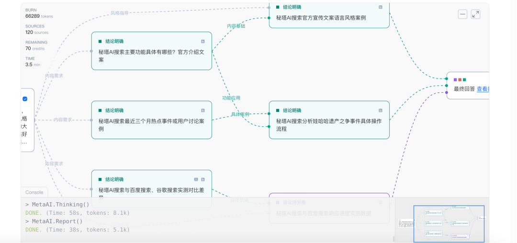Screen dimensions: 517x243
Task: Click the 功能应用 edge label
Action: (231, 98)
